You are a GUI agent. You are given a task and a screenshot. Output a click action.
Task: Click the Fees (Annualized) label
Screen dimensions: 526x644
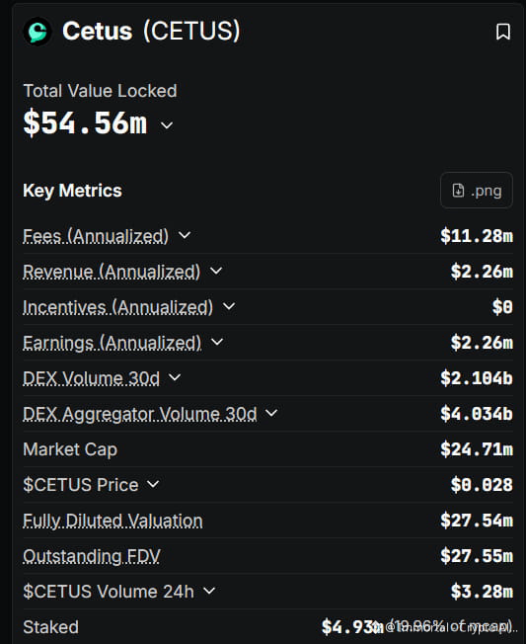pyautogui.click(x=96, y=236)
